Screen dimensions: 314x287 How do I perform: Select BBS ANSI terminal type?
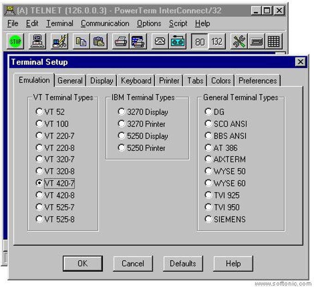pos(208,136)
